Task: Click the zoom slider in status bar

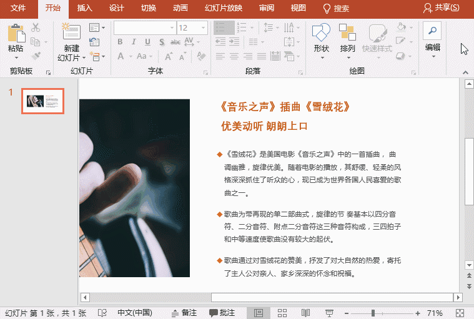Action: coord(373,313)
